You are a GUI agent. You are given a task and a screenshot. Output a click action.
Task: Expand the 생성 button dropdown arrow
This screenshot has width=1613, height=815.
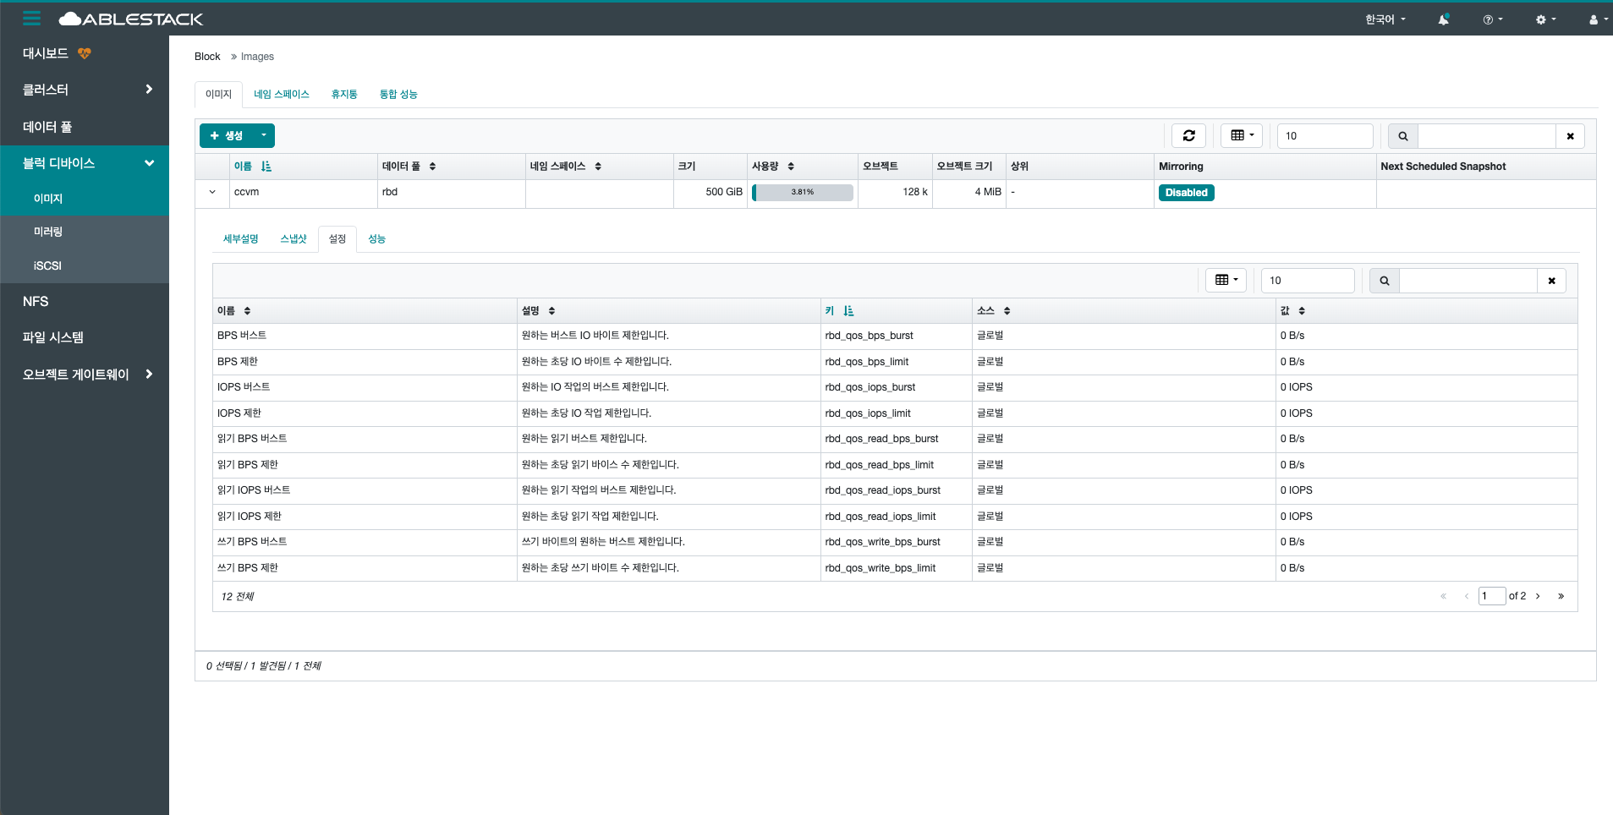[x=262, y=135]
